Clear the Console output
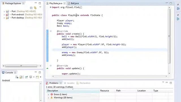 coord(17,77)
